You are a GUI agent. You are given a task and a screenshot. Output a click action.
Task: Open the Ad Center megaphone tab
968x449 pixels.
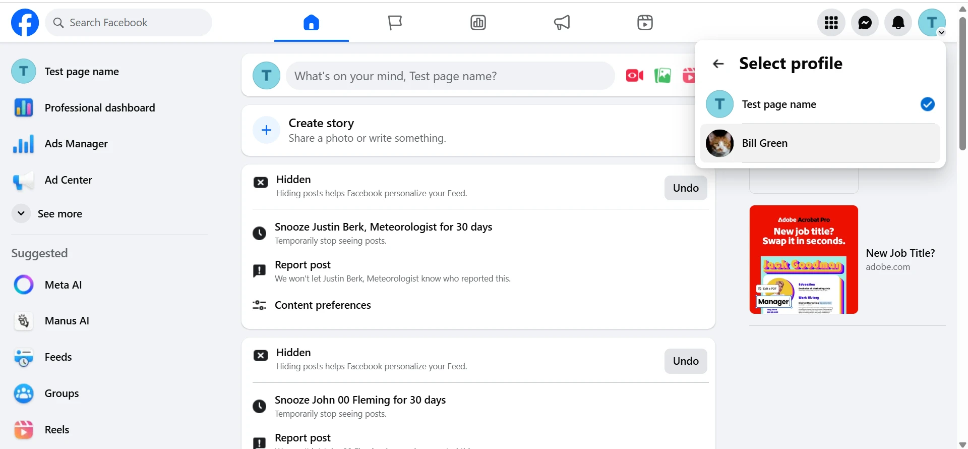point(562,22)
